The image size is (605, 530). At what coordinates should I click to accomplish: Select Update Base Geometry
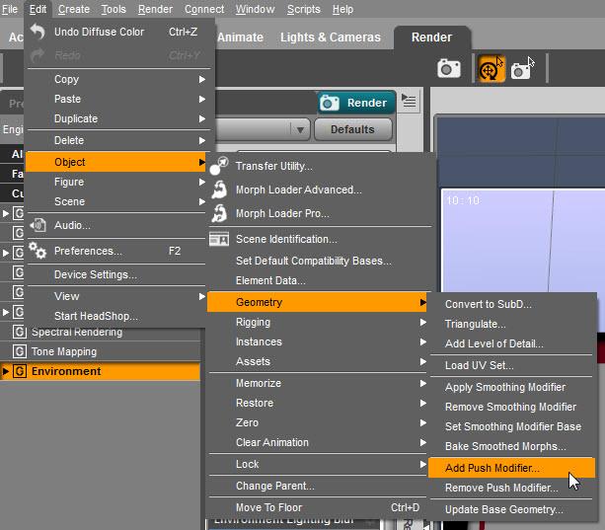(x=511, y=509)
